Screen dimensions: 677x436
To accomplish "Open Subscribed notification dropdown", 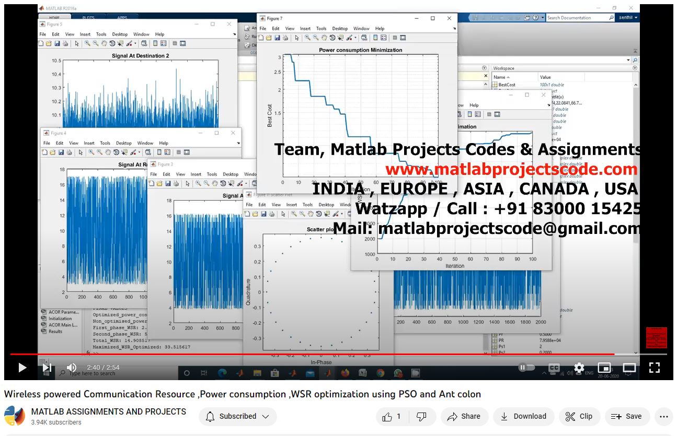I will pos(238,416).
